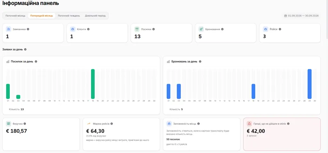328x153 pixels.
Task: Click the Інформаційна панель heading
Action: click(30, 3)
